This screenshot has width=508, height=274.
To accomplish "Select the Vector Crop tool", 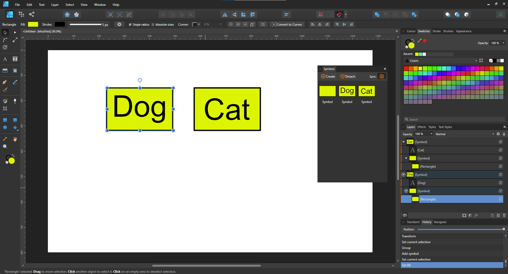I will (5, 108).
